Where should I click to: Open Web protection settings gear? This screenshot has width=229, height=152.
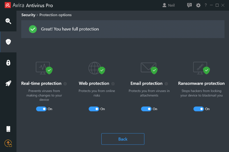click(x=113, y=84)
